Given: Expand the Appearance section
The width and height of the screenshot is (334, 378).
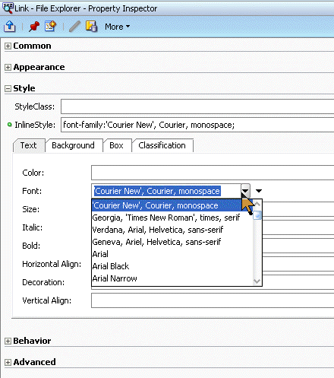Looking at the screenshot, I should tap(8, 67).
